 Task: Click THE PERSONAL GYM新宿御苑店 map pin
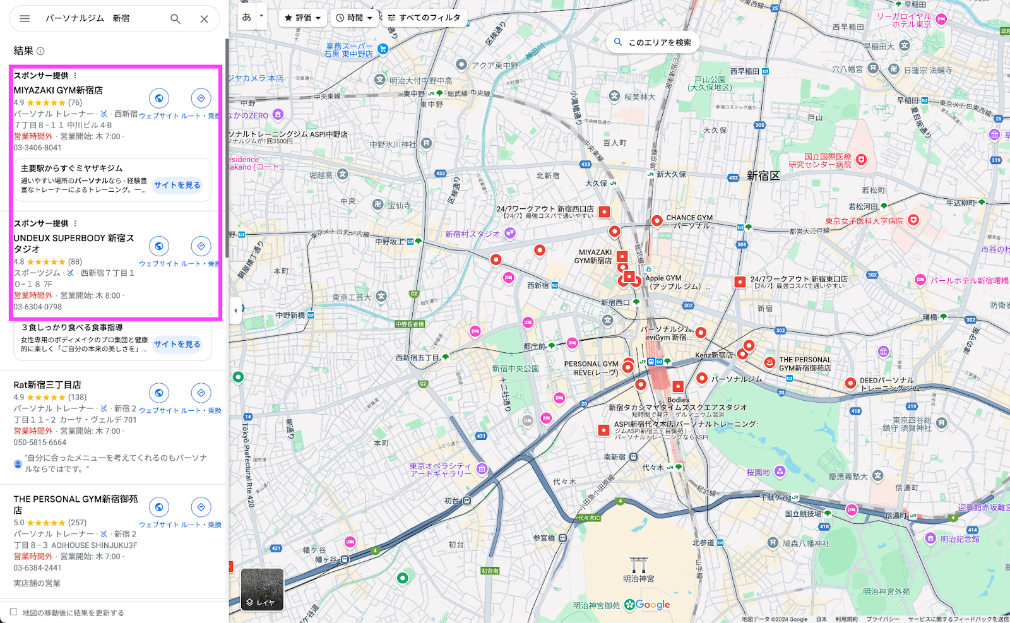(x=769, y=362)
